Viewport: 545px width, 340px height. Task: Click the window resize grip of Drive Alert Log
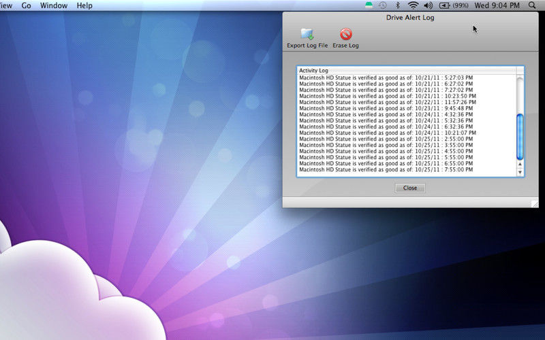pos(535,204)
